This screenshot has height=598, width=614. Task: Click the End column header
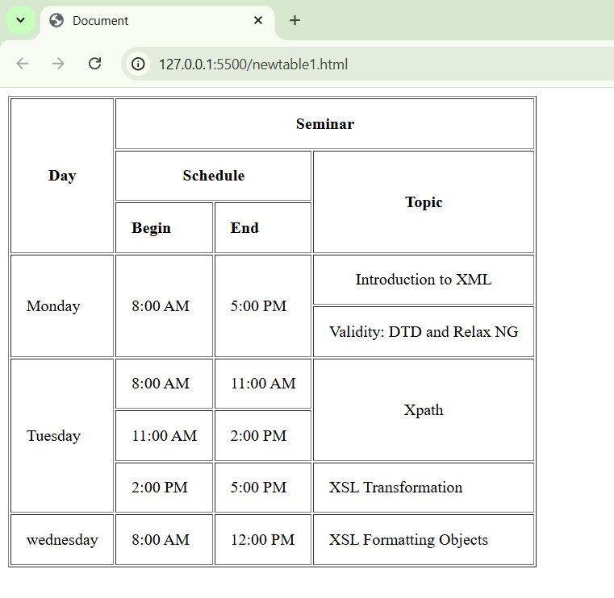(263, 227)
